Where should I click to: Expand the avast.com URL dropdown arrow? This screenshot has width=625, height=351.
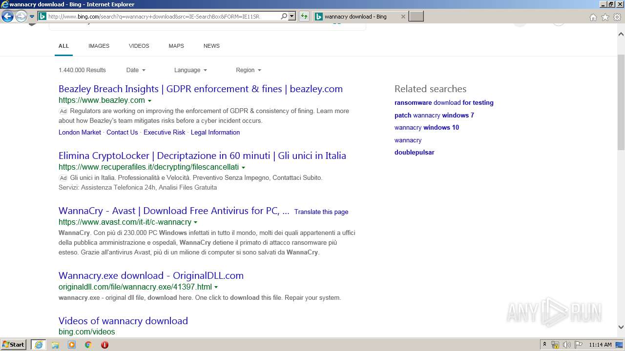196,223
